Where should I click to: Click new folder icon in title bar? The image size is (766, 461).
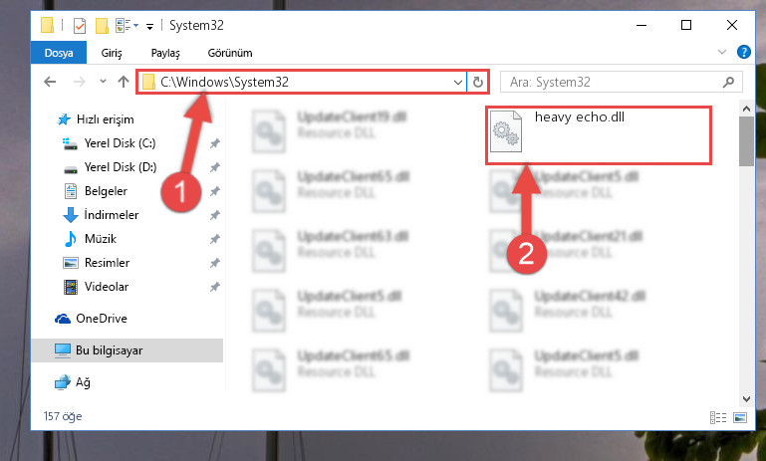[102, 26]
